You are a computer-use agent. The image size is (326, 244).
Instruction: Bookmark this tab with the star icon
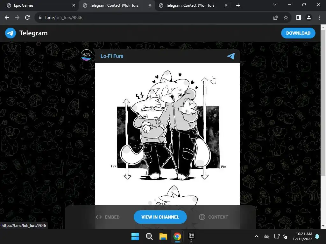click(x=286, y=18)
